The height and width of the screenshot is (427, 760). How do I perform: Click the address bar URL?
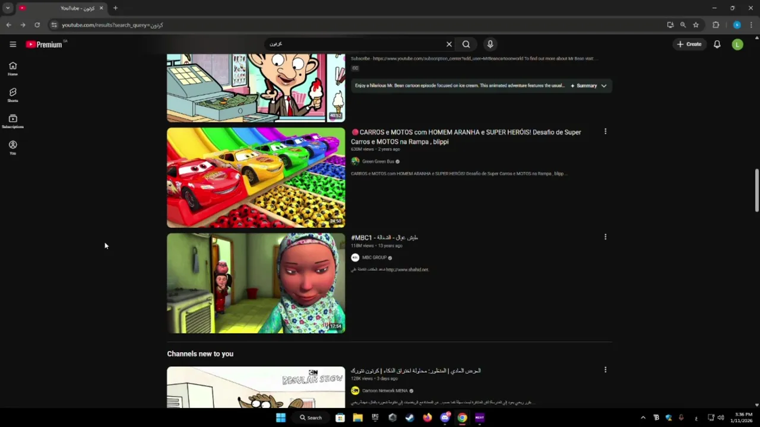[x=112, y=25]
